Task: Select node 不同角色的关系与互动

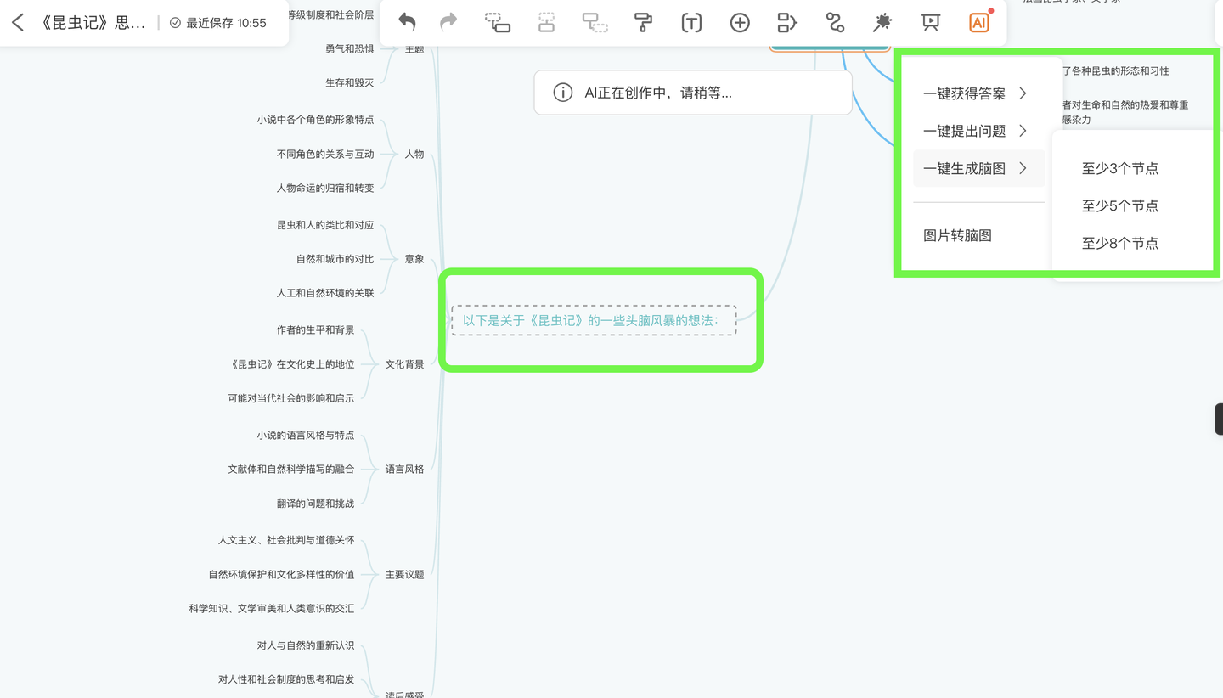Action: coord(324,154)
